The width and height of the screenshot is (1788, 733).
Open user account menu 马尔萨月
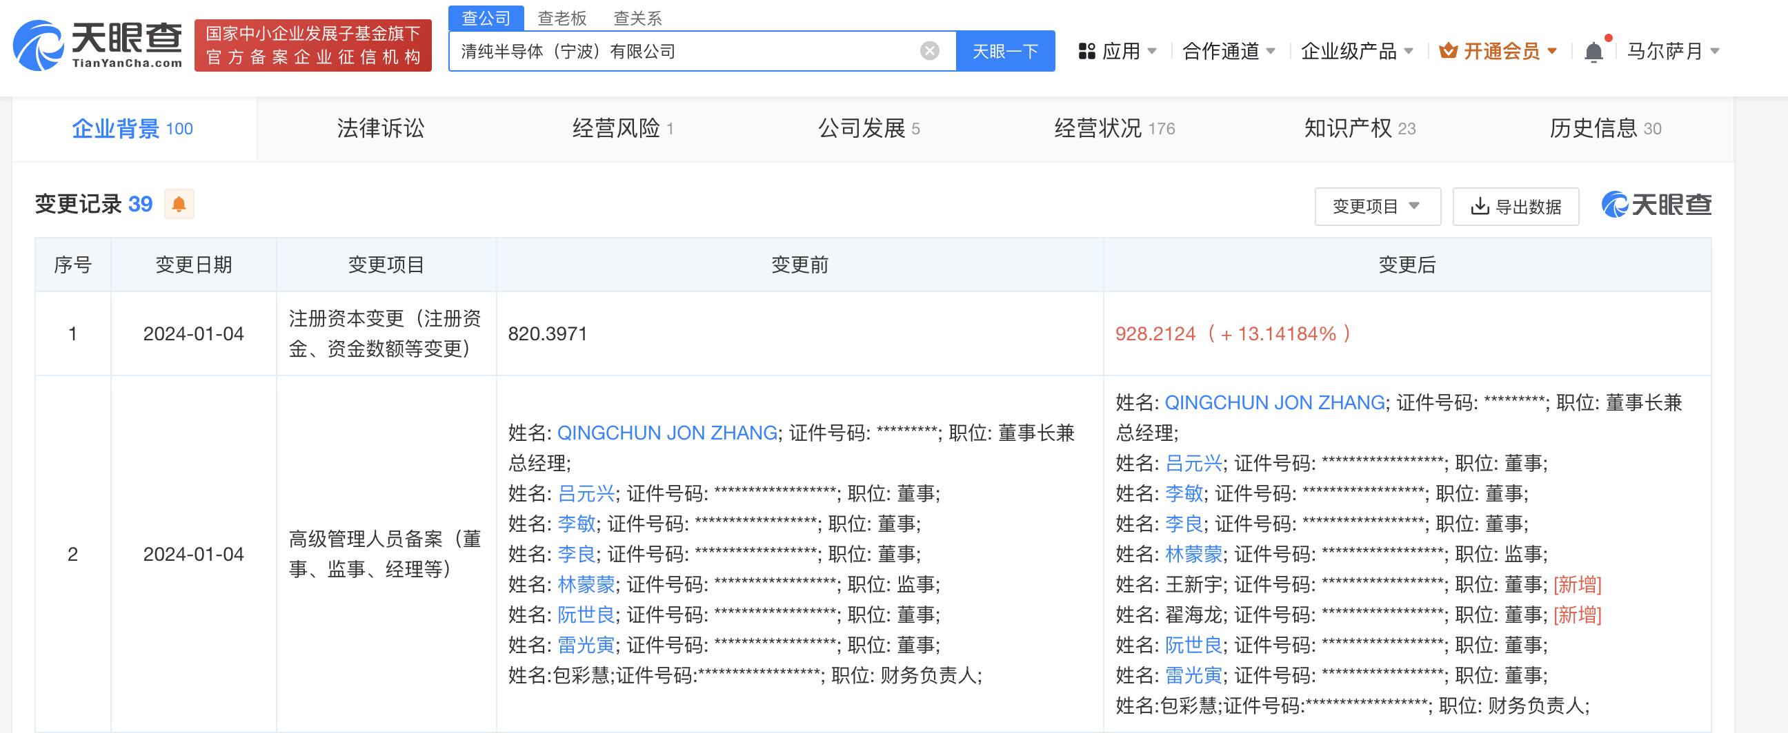pyautogui.click(x=1673, y=51)
